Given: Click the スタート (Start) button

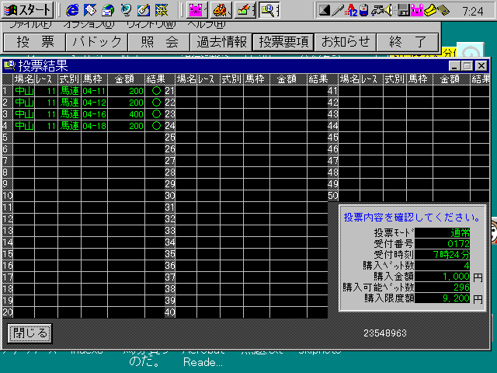Looking at the screenshot, I should (29, 10).
